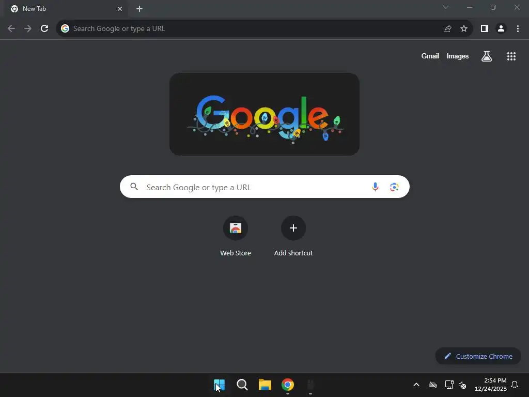Image resolution: width=529 pixels, height=397 pixels.
Task: Click the Chrome taskbar icon
Action: click(x=287, y=385)
